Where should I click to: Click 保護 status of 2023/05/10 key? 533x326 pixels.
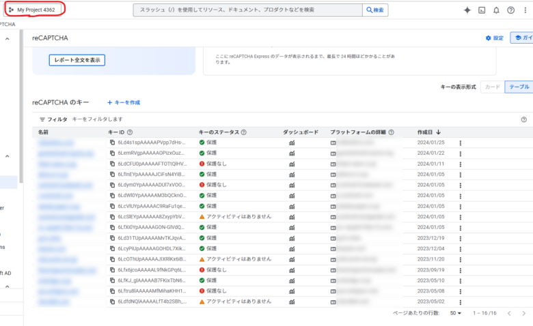[x=211, y=280]
